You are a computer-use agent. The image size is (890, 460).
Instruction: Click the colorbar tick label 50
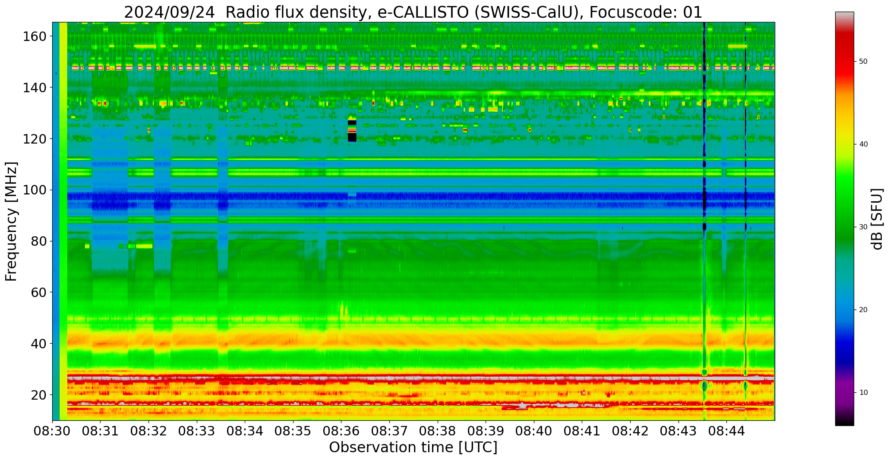(863, 62)
